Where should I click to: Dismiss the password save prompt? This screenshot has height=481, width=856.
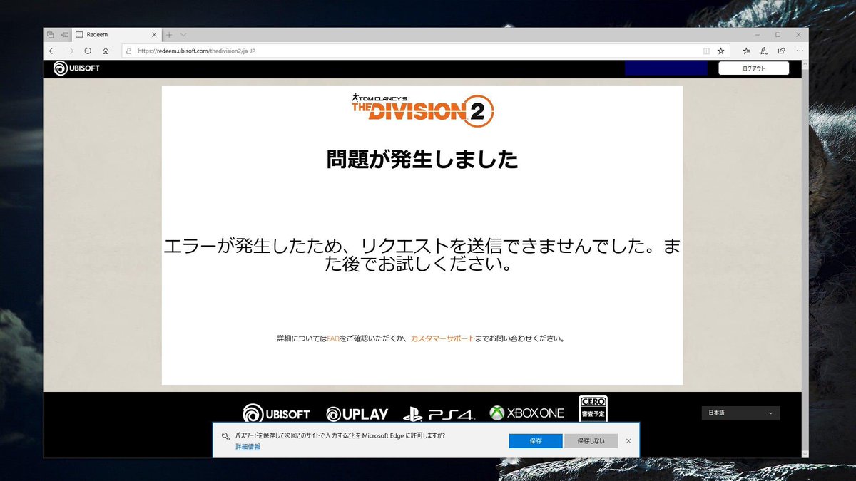(628, 440)
